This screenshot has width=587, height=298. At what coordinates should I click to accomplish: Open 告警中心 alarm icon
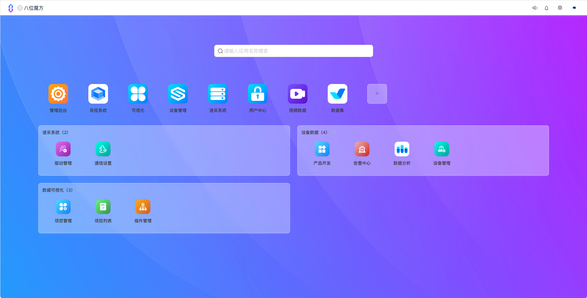[x=362, y=149]
